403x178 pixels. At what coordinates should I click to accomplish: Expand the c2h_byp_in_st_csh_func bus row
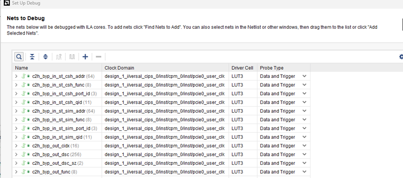[16, 85]
